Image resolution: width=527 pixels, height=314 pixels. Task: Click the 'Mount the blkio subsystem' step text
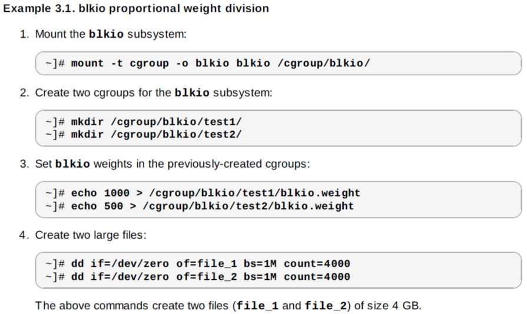click(x=111, y=34)
